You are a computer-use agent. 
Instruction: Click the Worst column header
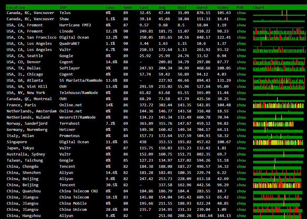[202, 7]
